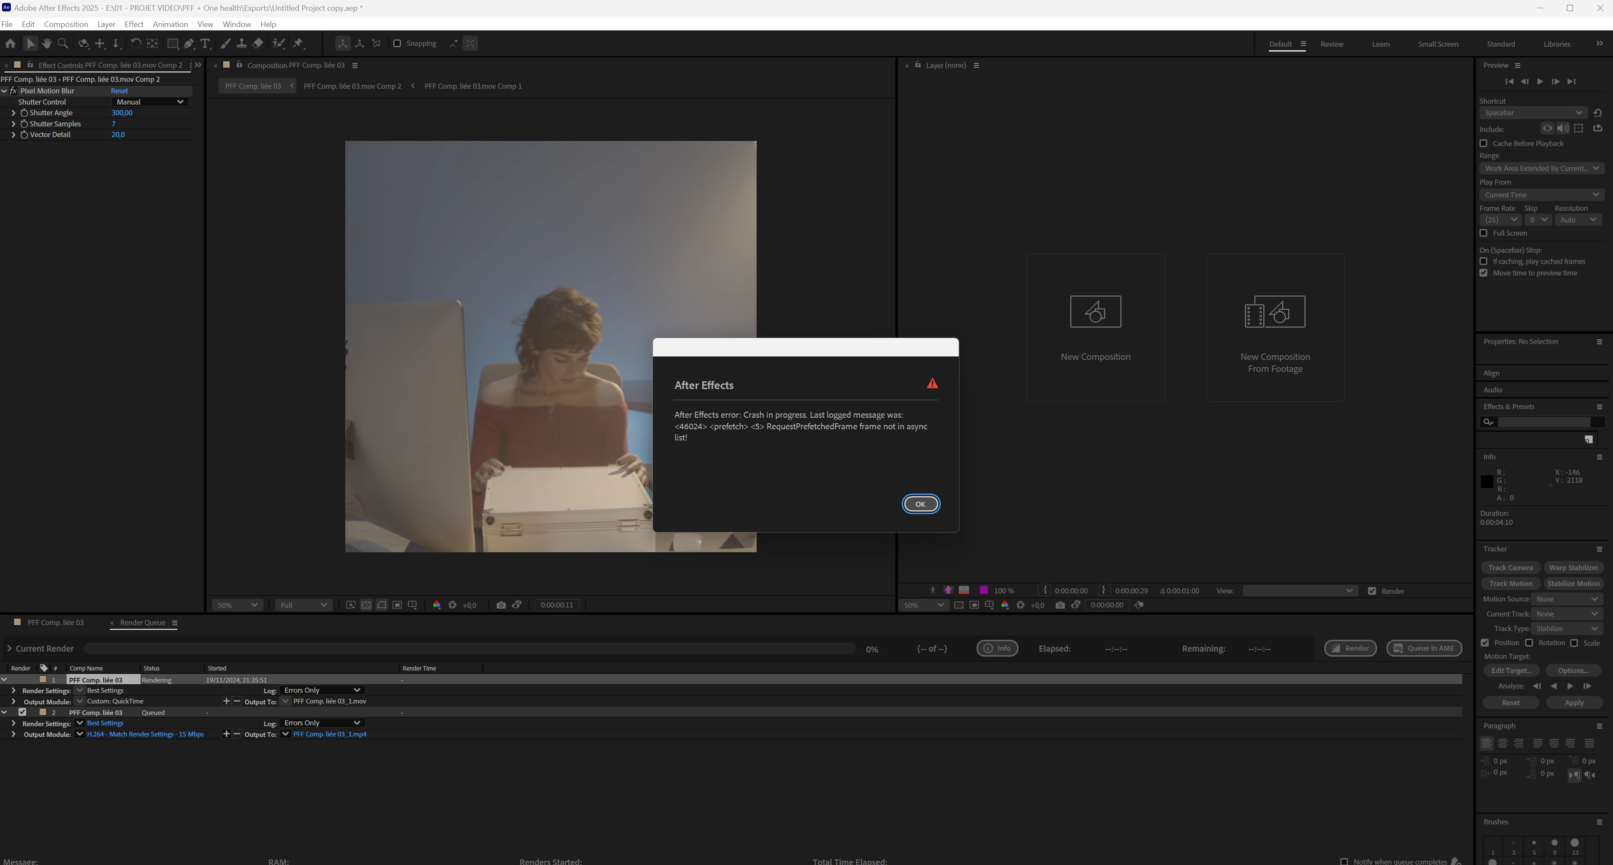The width and height of the screenshot is (1613, 865).
Task: Switch to PFF Comp. liée 03 timeline tab
Action: tap(55, 623)
